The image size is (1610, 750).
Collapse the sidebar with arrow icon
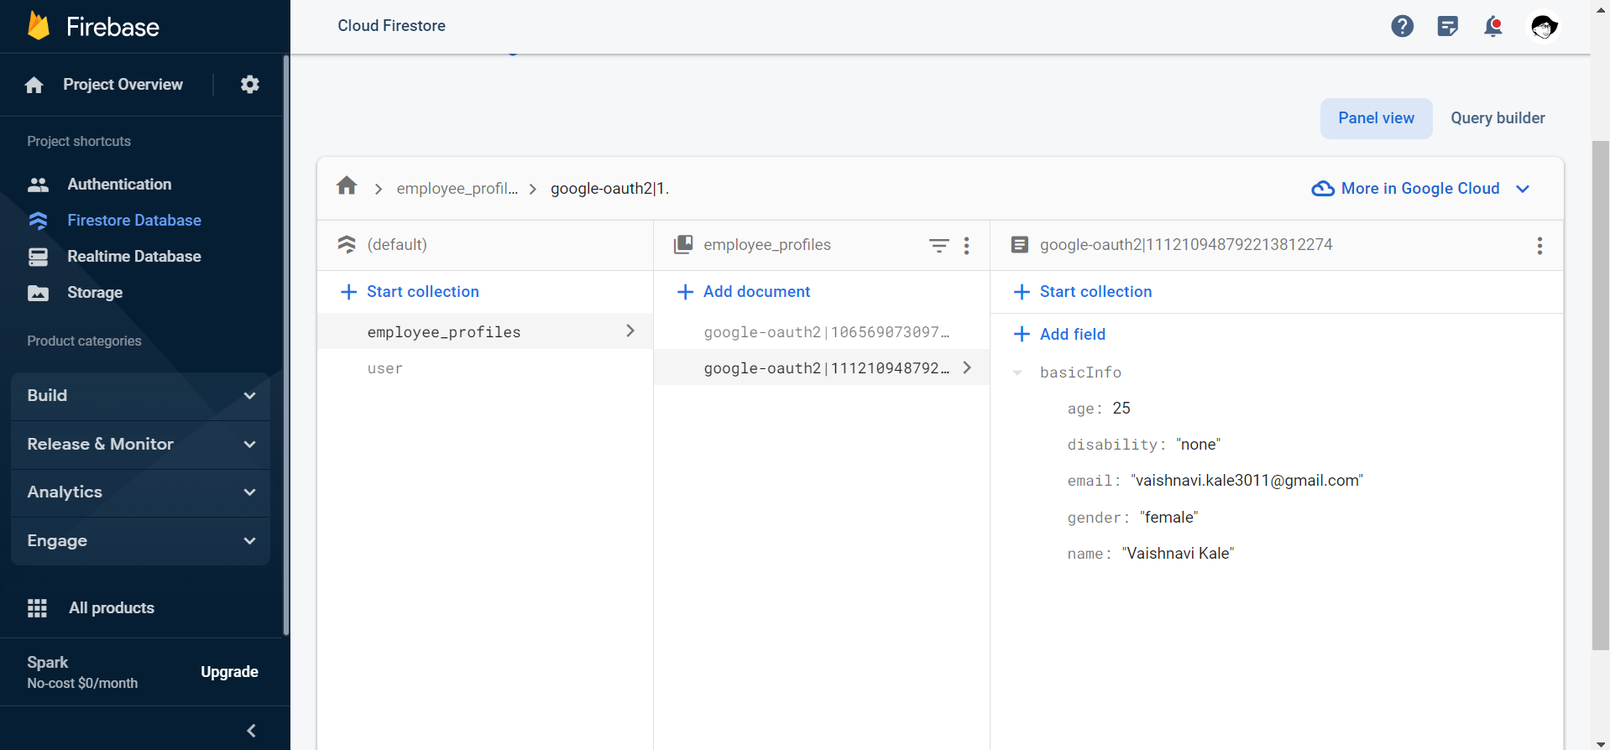point(252,731)
